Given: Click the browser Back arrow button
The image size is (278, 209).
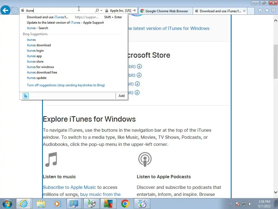Looking at the screenshot, I should pos(5,10).
